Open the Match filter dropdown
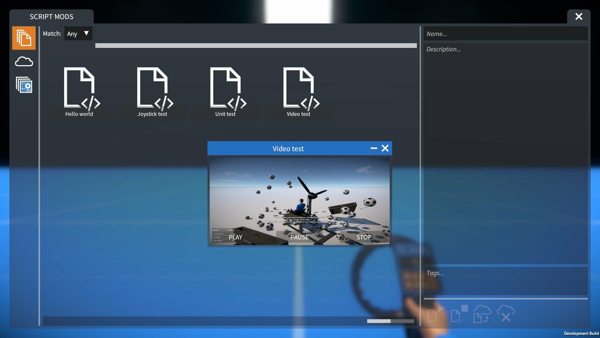Screen dimensions: 600x338 (x=78, y=34)
